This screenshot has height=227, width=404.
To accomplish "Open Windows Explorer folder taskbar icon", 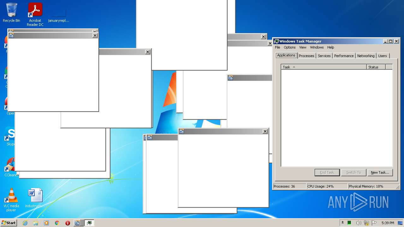I will pyautogui.click(x=36, y=223).
